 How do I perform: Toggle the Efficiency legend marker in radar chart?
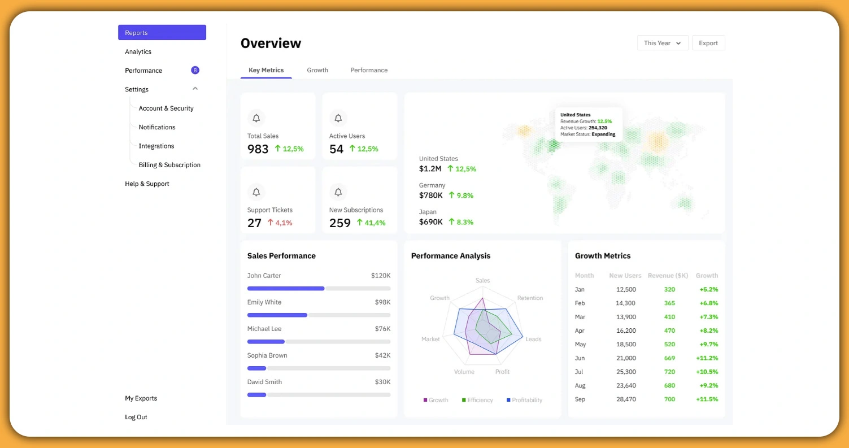click(x=464, y=400)
